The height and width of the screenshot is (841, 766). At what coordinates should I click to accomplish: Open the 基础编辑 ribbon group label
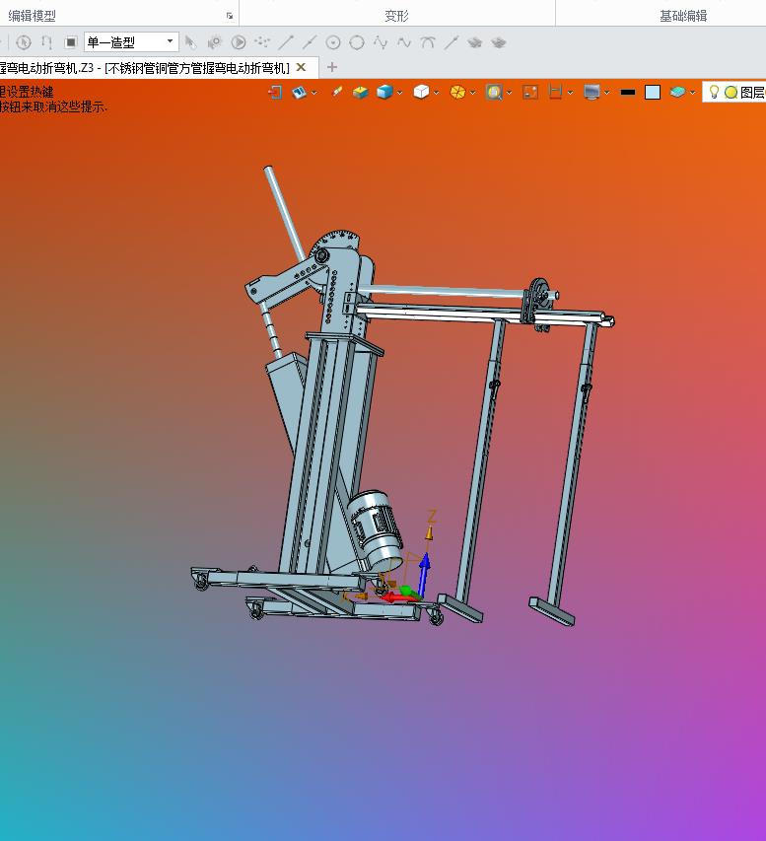coord(683,16)
